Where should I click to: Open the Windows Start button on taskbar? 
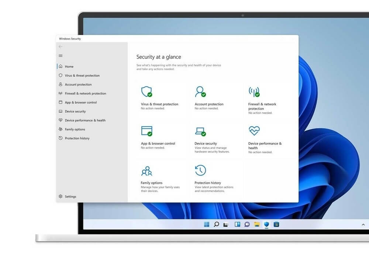[x=206, y=224]
